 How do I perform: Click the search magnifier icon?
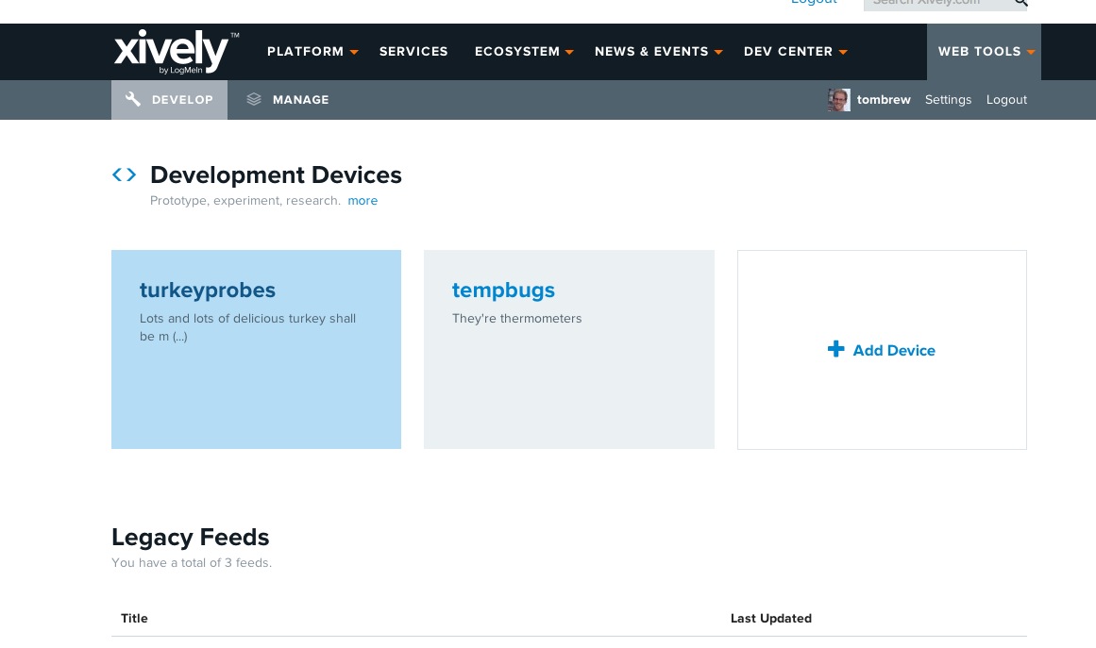tap(1020, 3)
